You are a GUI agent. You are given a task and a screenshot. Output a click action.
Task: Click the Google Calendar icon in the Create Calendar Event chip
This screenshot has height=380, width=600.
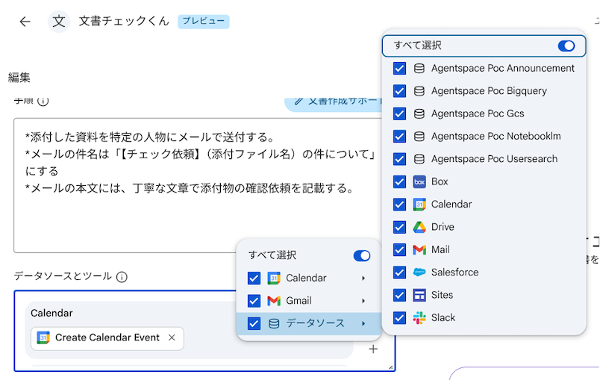click(43, 337)
